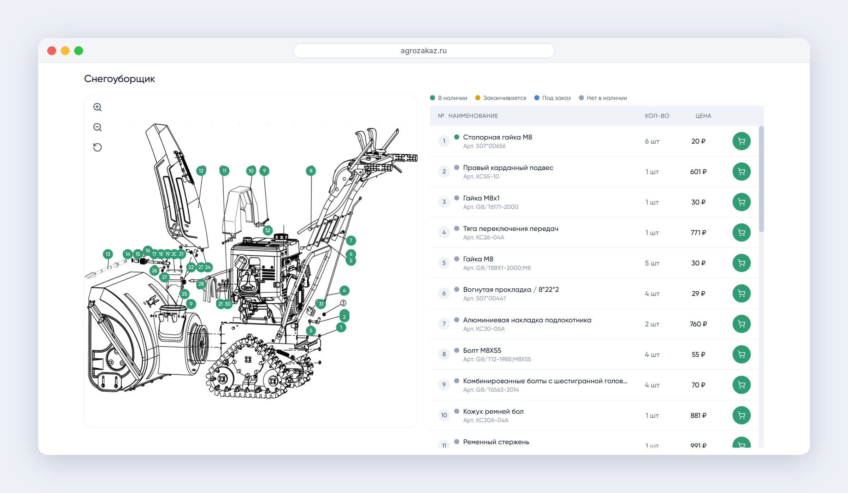Select diagram marker number 14
The height and width of the screenshot is (493, 848).
(x=128, y=254)
